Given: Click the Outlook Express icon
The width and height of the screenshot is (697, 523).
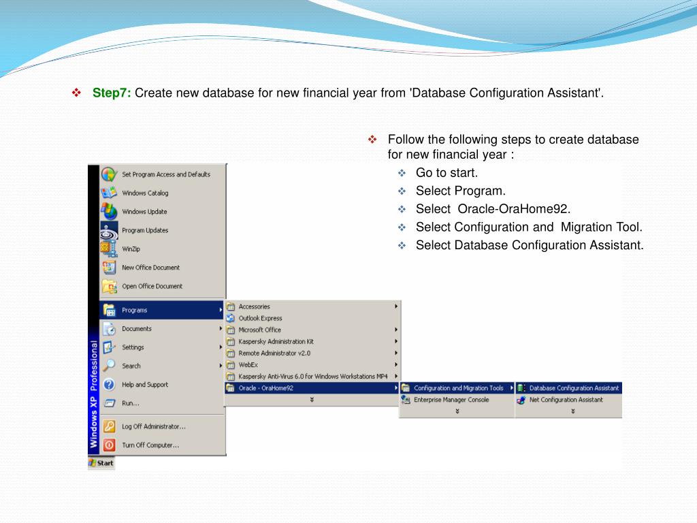Looking at the screenshot, I should [230, 318].
